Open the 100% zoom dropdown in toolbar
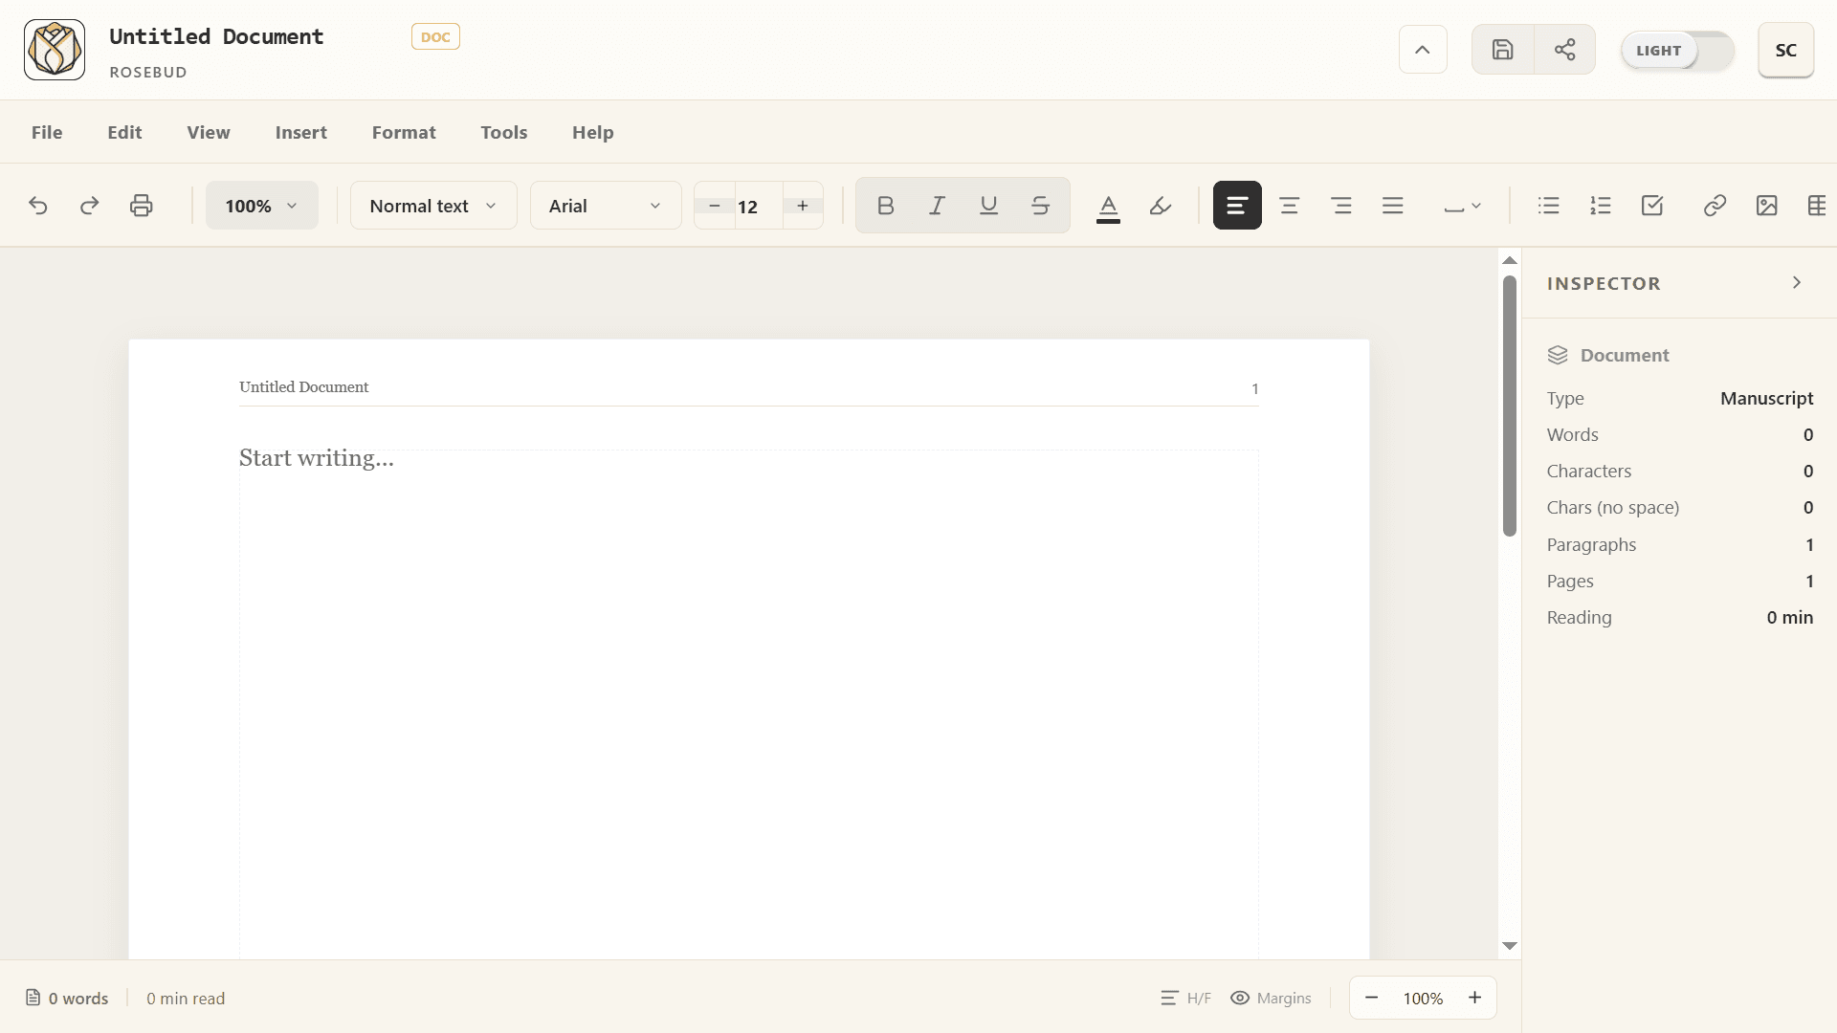 point(261,206)
